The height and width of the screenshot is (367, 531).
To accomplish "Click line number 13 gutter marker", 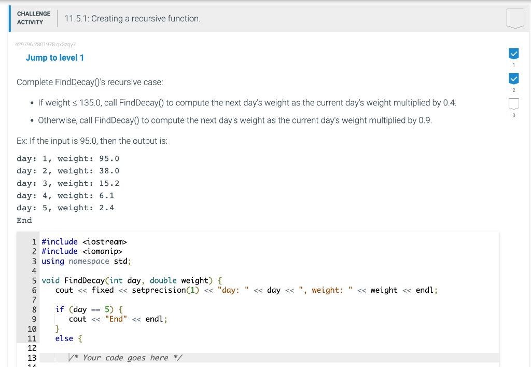I will point(32,358).
